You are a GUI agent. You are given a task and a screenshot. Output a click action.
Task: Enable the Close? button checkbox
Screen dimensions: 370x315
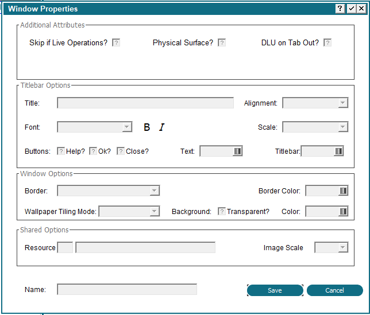click(121, 151)
